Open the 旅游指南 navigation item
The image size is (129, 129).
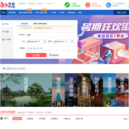71,13
